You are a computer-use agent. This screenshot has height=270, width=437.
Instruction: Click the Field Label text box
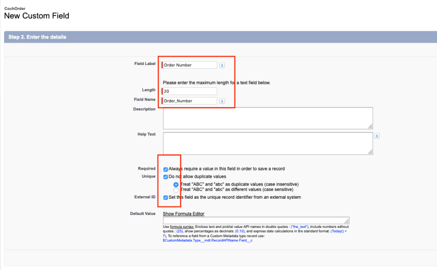[x=190, y=66]
